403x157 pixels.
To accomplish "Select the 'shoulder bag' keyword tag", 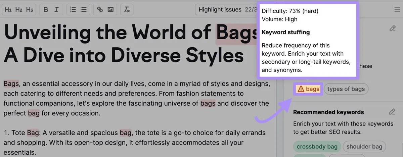I will click(x=364, y=147).
